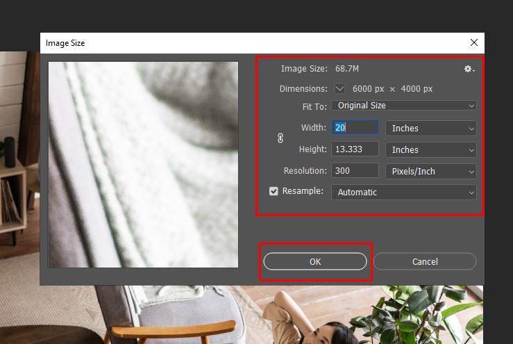Screen dimensions: 513x344
Task: Click the Fit To label
Action: coord(314,106)
